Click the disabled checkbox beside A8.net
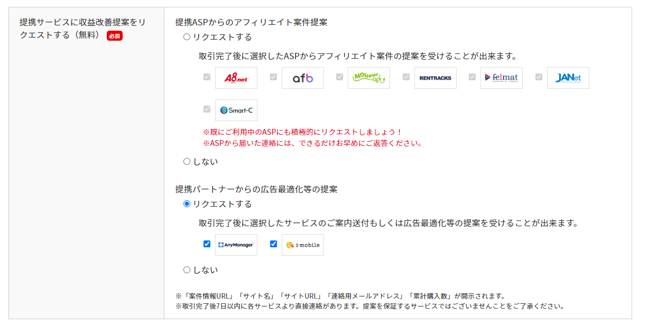This screenshot has height=325, width=648. pyautogui.click(x=206, y=77)
